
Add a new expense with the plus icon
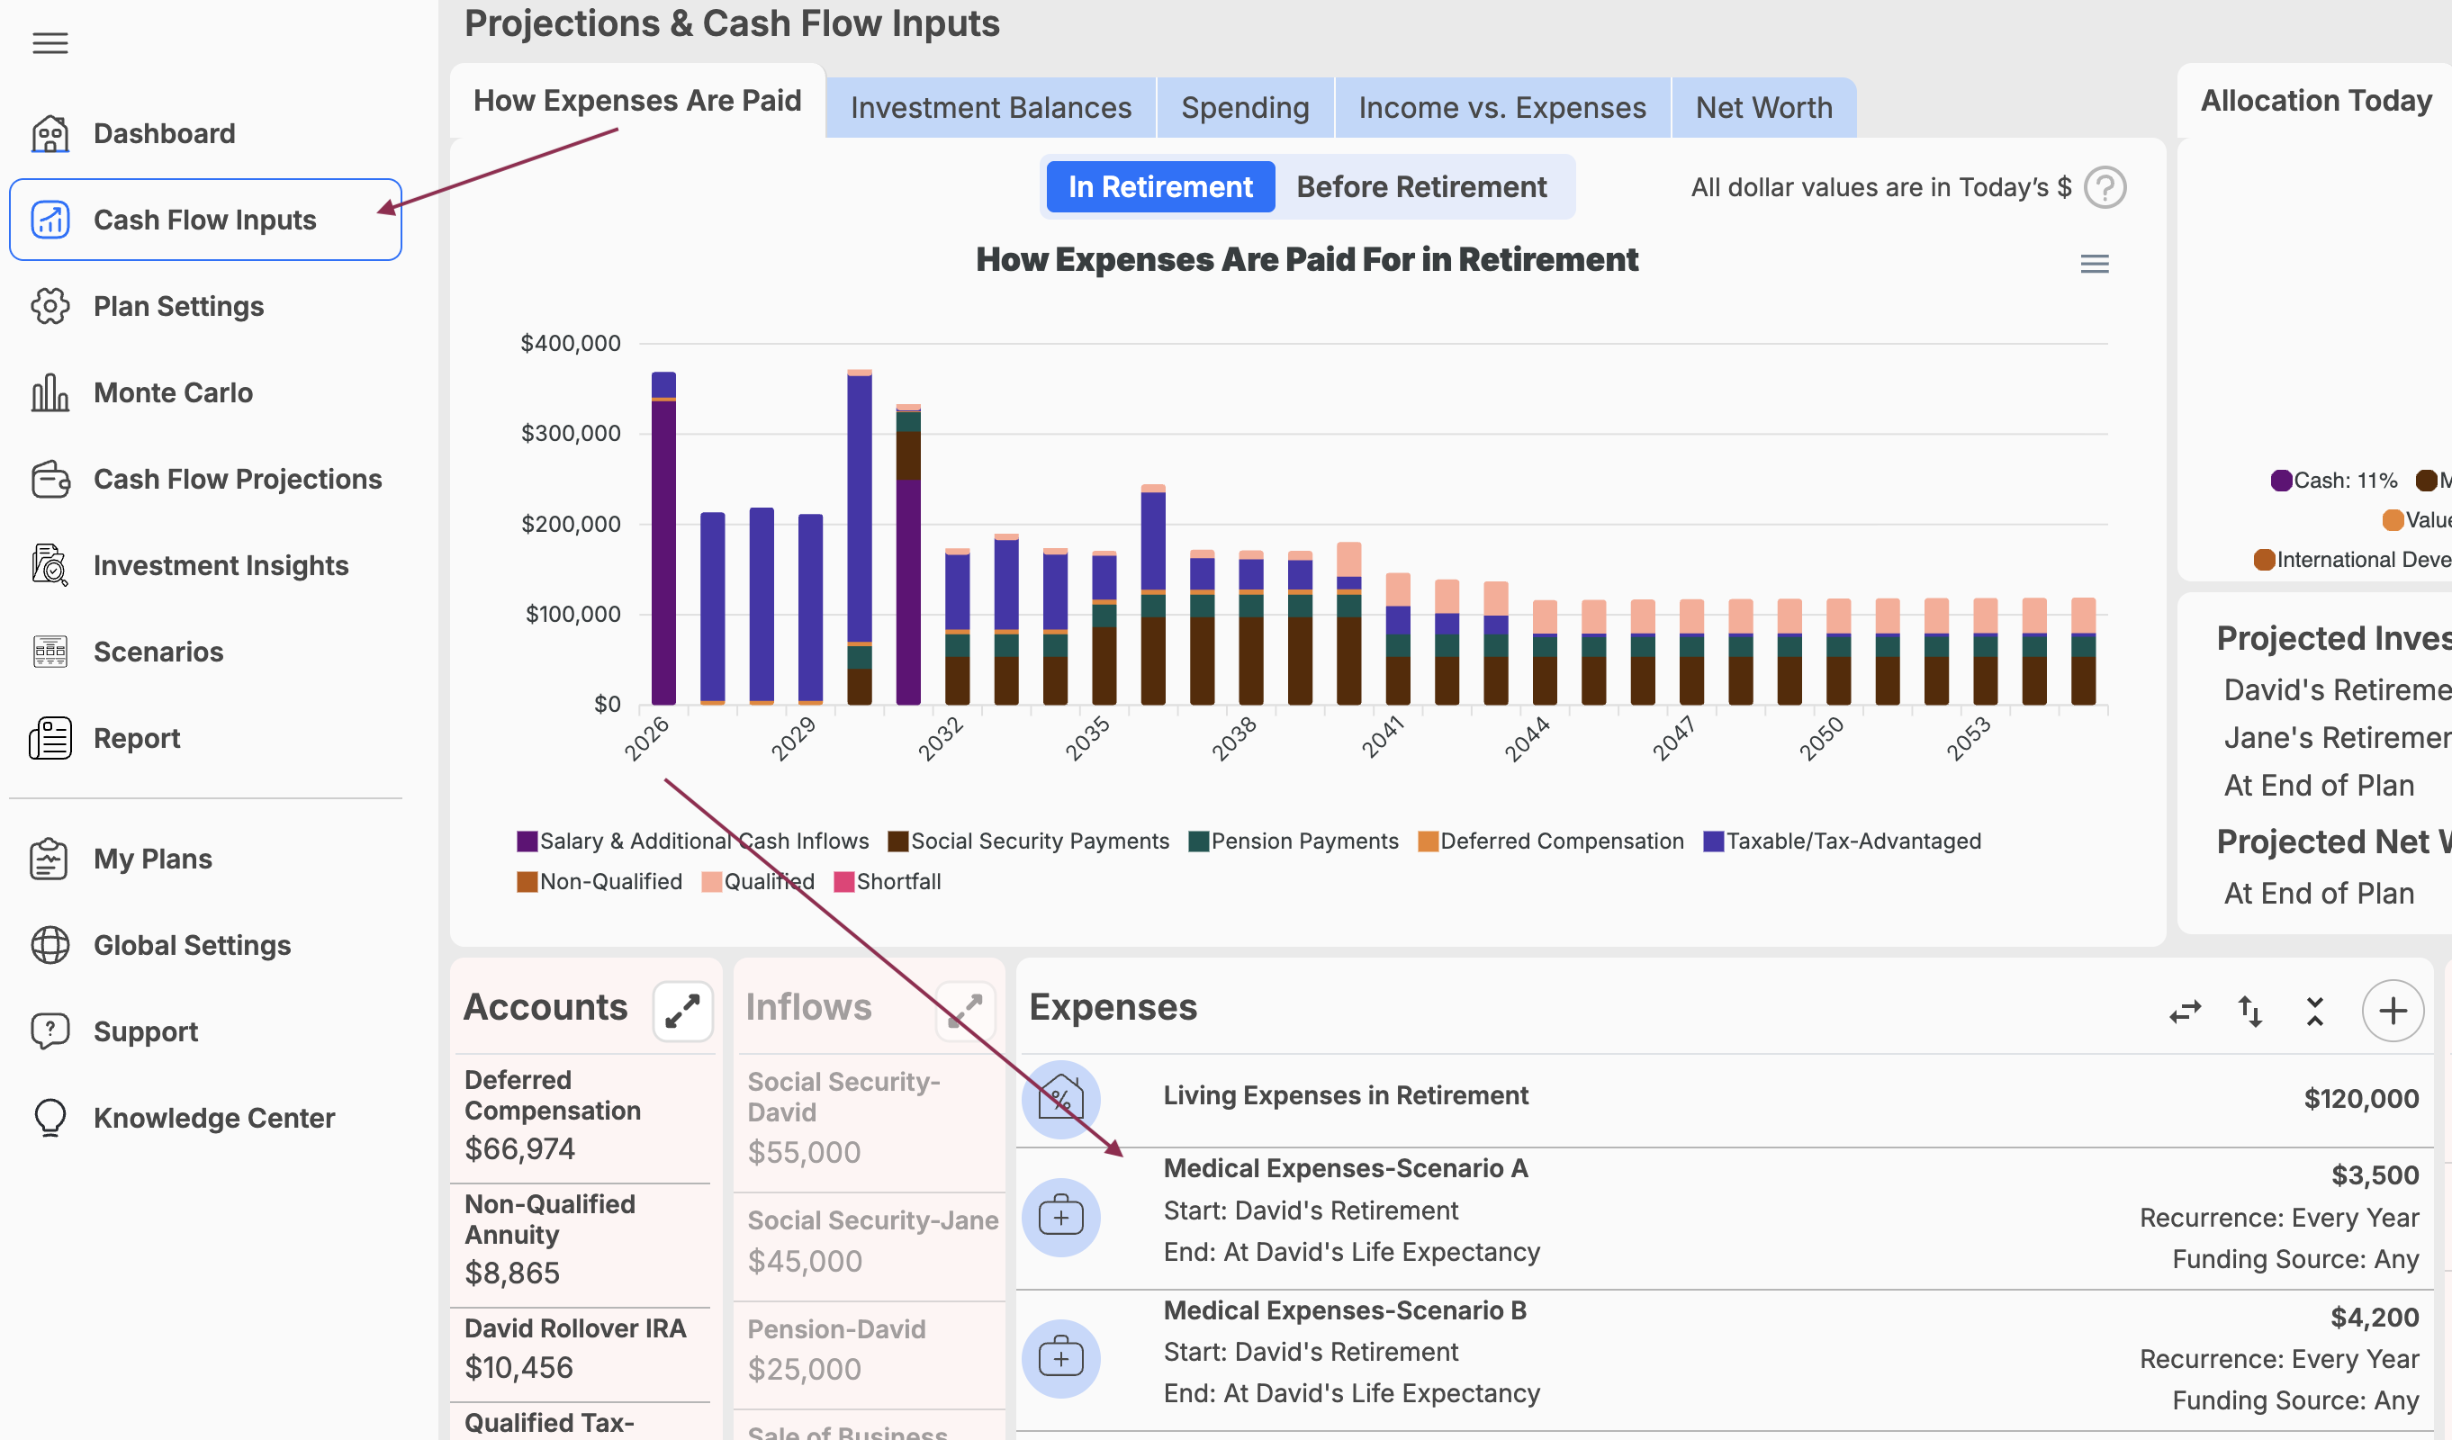pos(2393,1011)
